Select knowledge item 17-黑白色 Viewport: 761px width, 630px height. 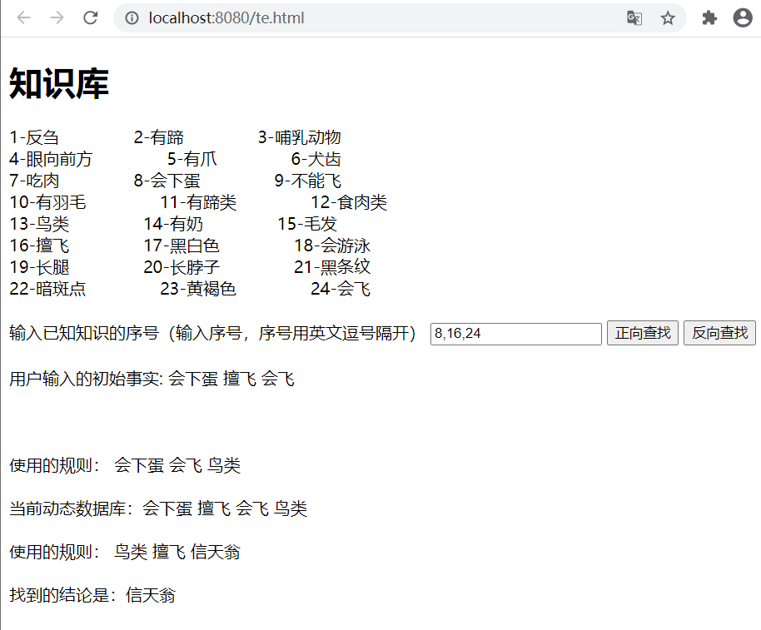[182, 246]
